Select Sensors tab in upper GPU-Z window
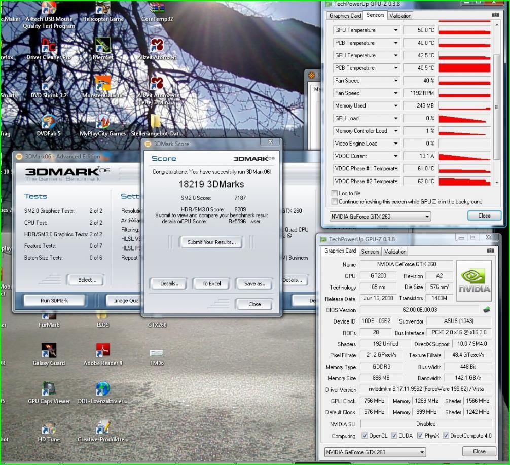 click(375, 15)
